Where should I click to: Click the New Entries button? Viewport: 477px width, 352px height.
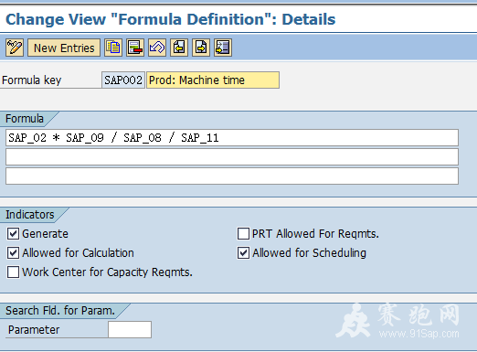click(64, 48)
